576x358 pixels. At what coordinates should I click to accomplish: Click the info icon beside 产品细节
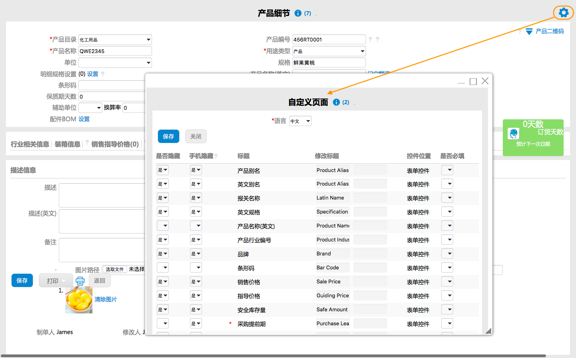[x=298, y=13]
